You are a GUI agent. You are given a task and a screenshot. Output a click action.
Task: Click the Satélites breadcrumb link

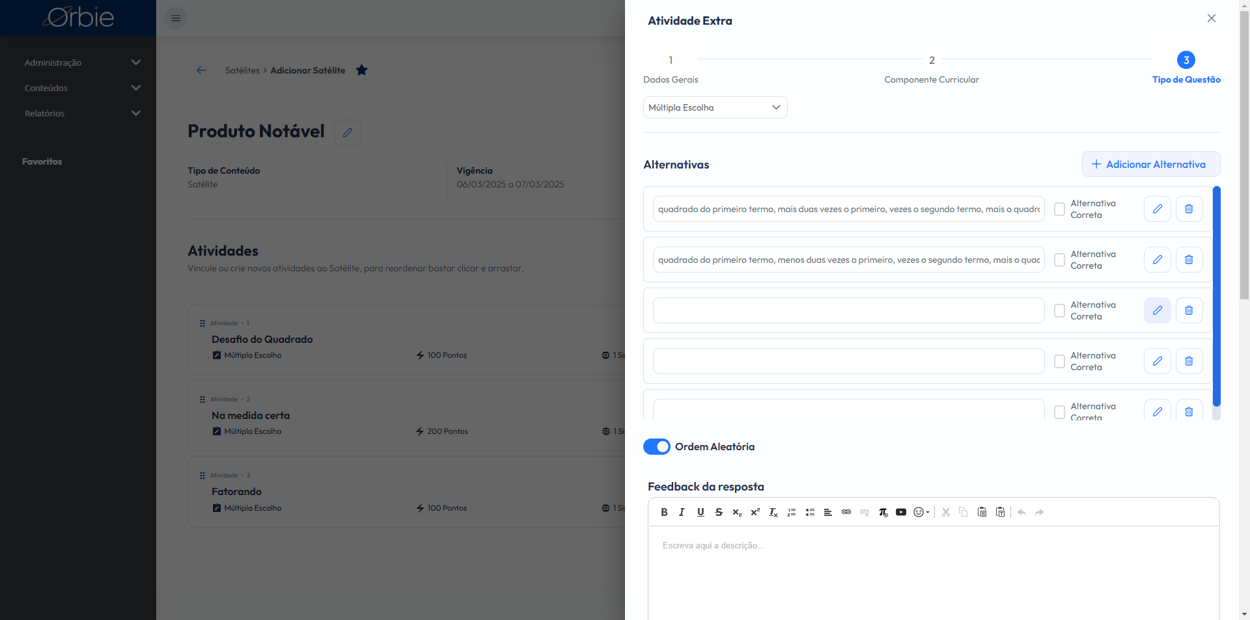click(x=242, y=71)
